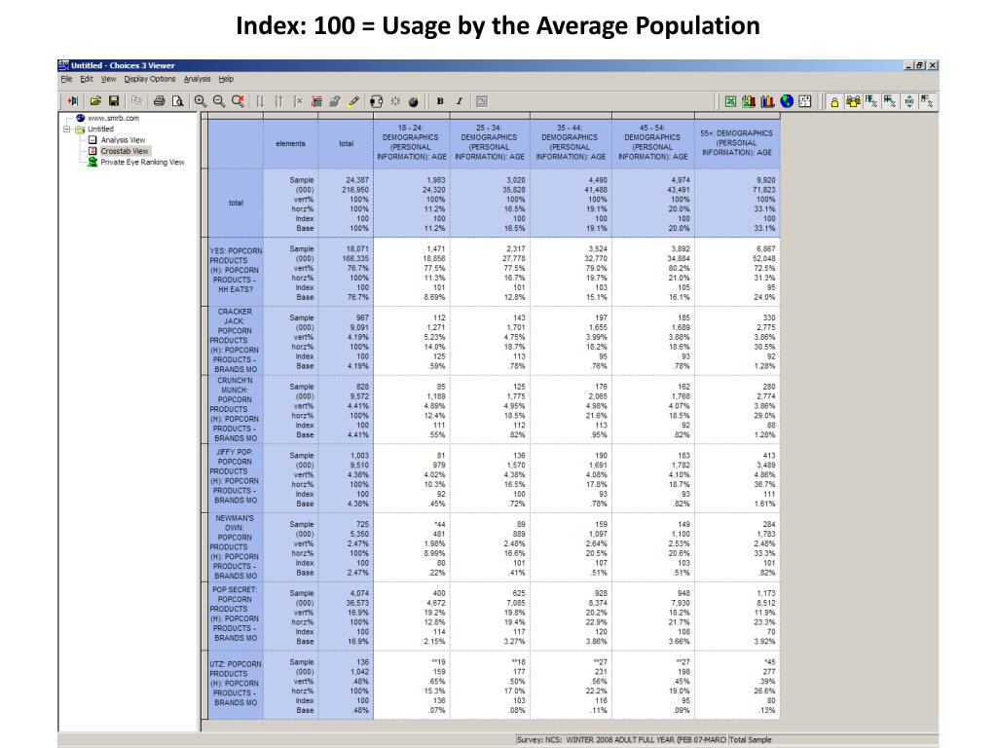Screen dimensions: 997x748
Task: Collapse the Untitled tree folder
Action: tap(67, 130)
